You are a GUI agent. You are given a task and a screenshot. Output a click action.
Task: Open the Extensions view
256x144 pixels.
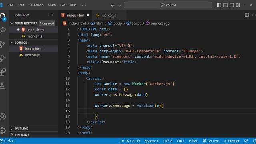[x=3, y=72]
